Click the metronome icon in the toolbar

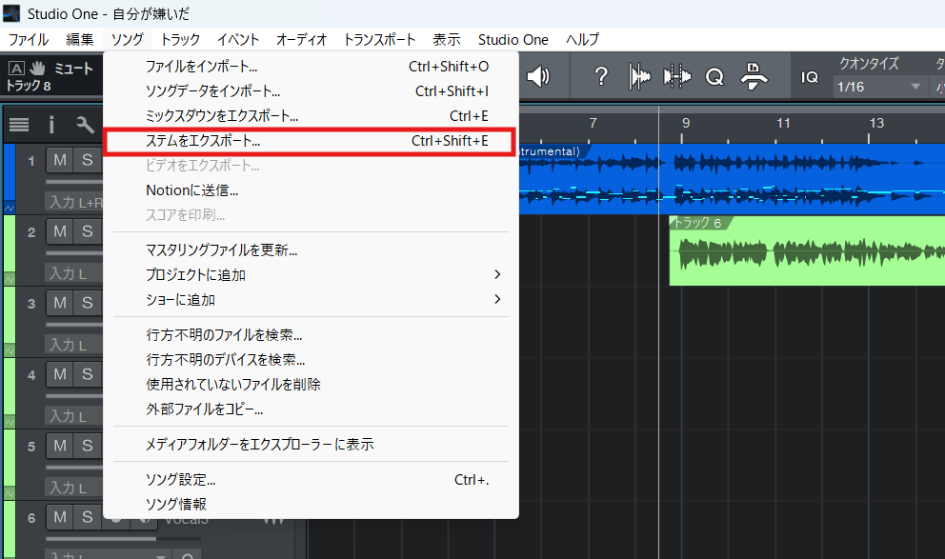tap(754, 78)
